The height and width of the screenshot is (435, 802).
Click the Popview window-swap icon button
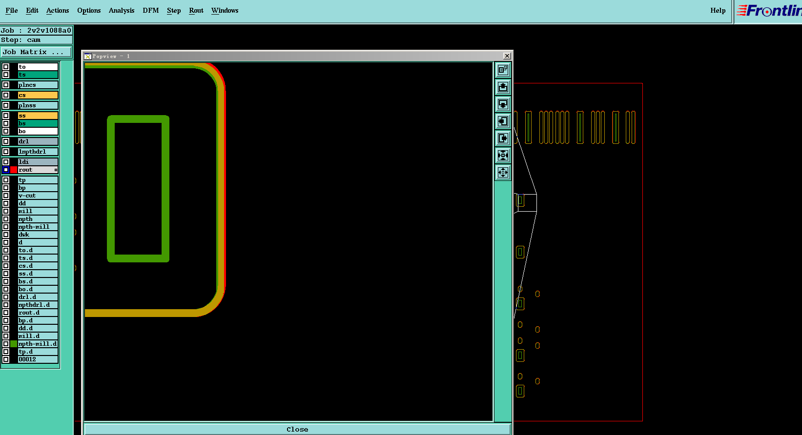tap(503, 70)
